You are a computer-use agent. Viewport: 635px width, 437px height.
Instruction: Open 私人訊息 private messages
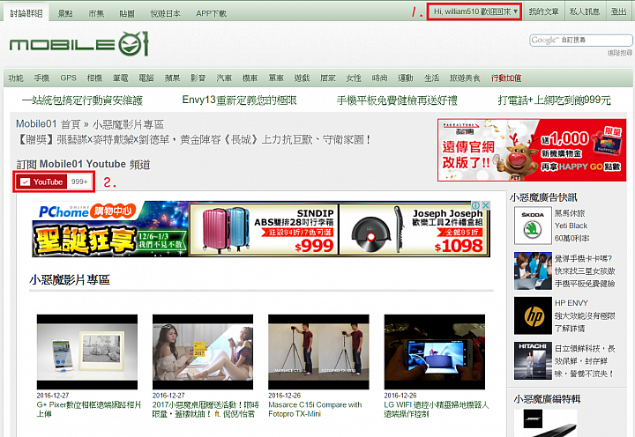point(585,11)
